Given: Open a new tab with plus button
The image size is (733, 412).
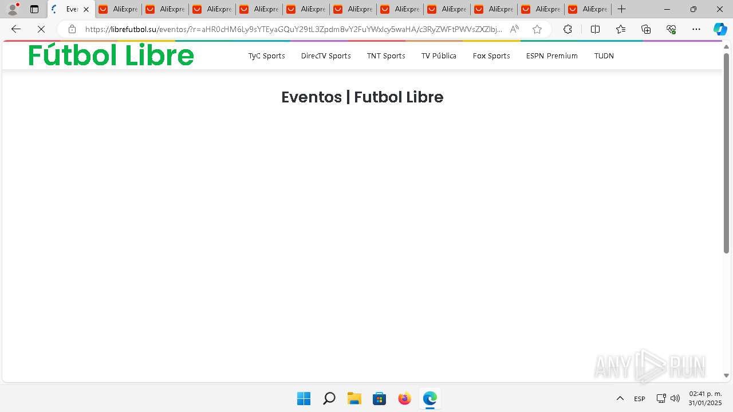Looking at the screenshot, I should pos(622,9).
